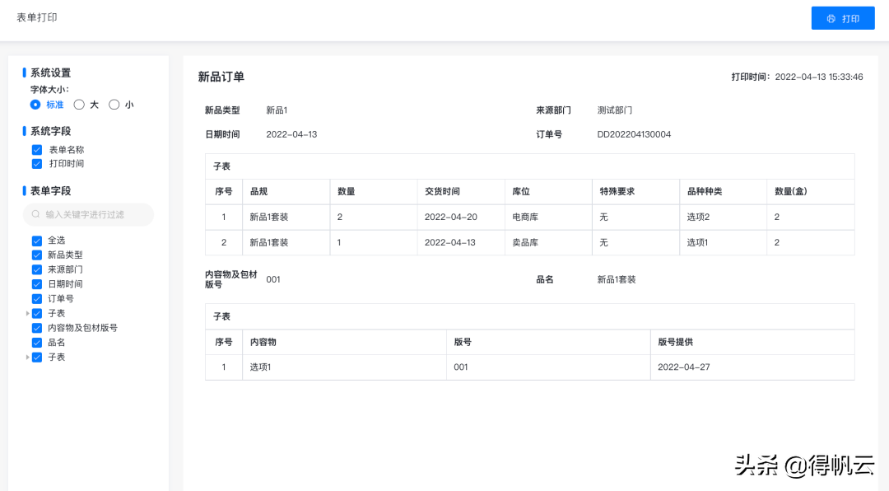Screen dimensions: 889x491
Task: Select the 小 font size radio
Action: [114, 105]
